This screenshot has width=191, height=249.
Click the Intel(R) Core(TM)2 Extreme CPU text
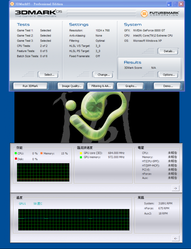click(x=153, y=35)
